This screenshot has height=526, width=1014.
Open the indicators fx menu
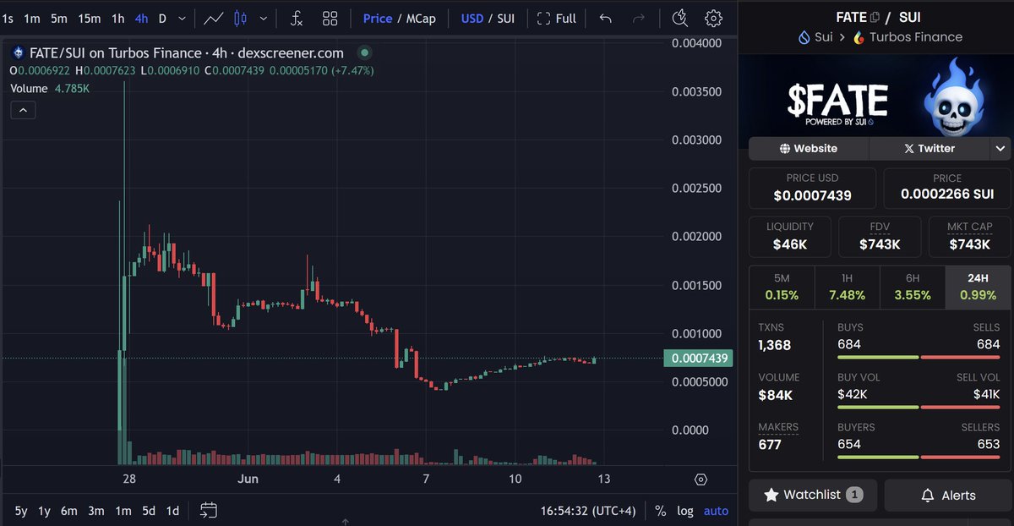(x=297, y=18)
